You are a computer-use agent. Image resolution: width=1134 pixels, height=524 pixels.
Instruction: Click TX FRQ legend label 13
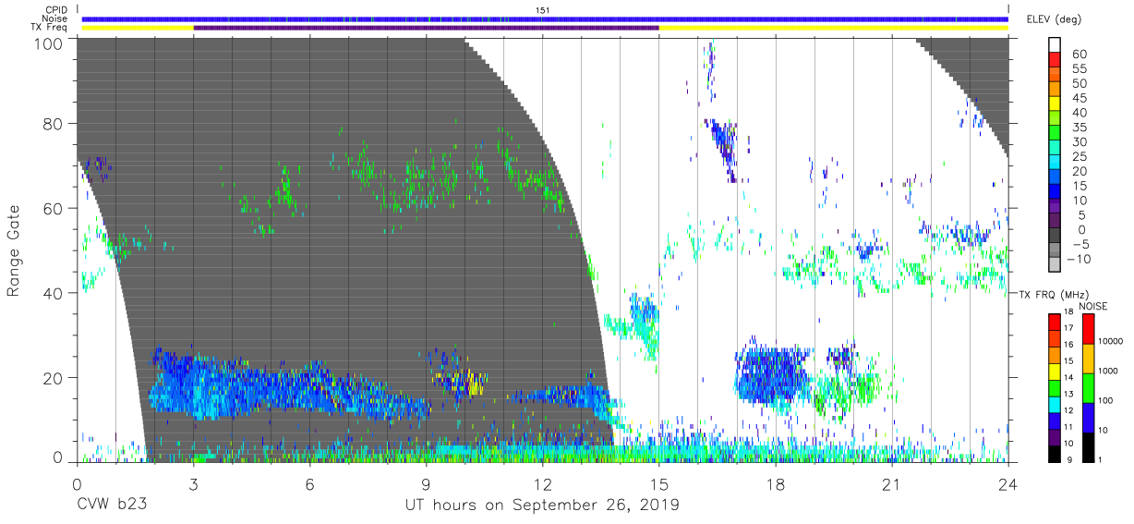pyautogui.click(x=1068, y=394)
